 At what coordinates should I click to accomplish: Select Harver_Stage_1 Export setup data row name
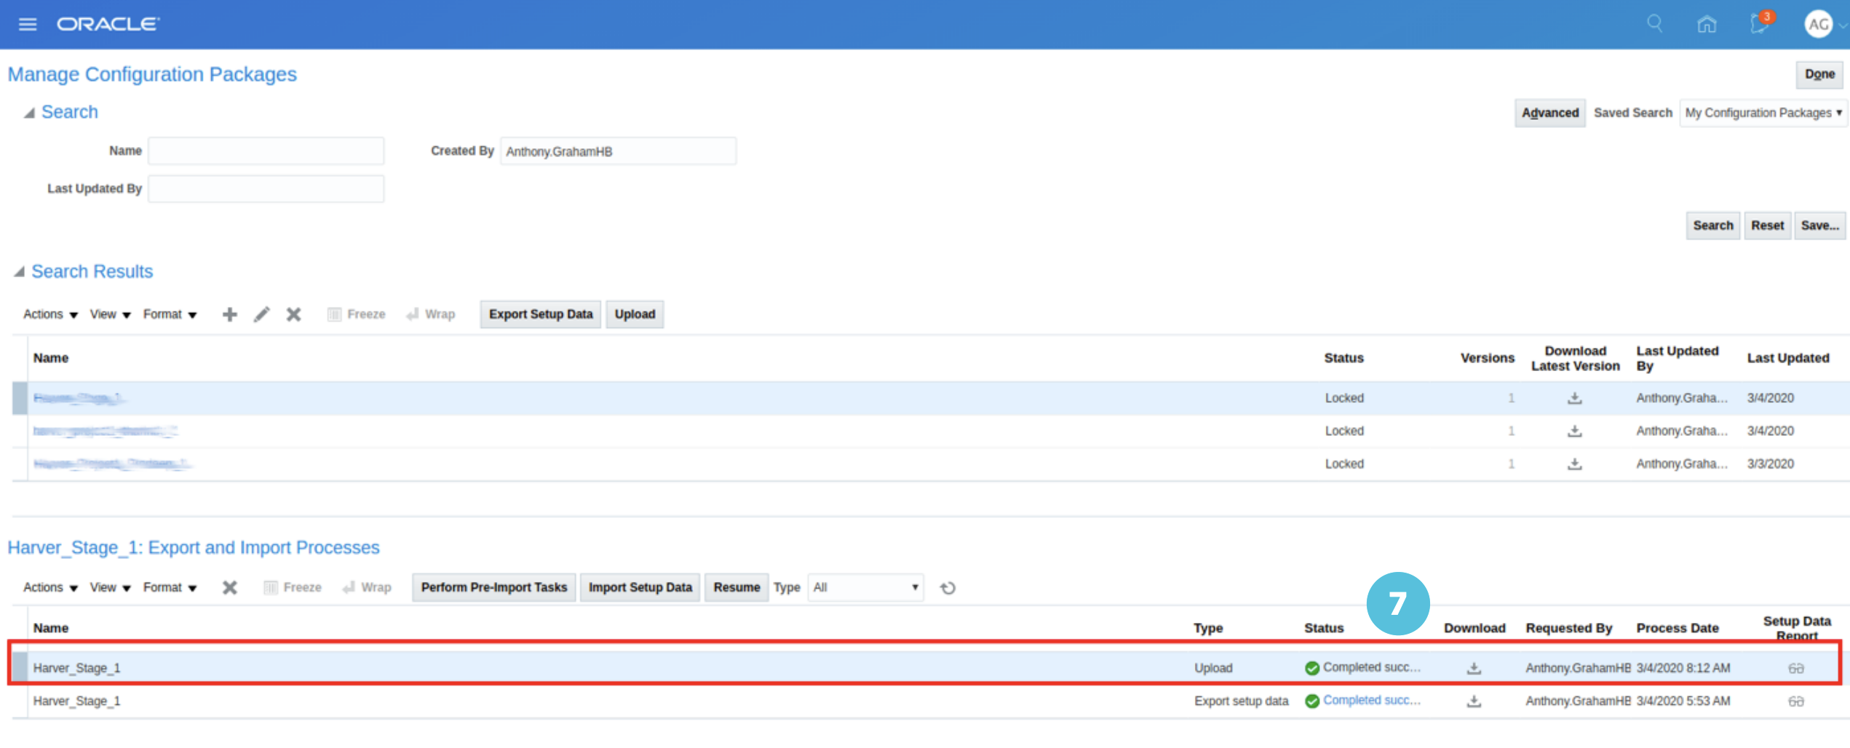click(x=76, y=701)
